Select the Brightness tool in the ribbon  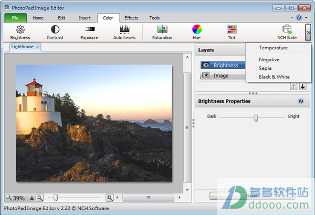coord(20,33)
